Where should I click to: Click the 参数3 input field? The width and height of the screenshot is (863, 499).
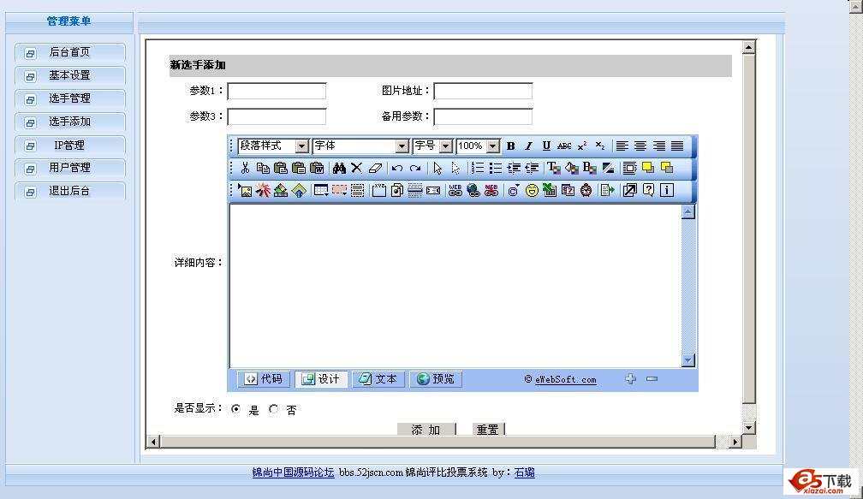click(x=277, y=116)
